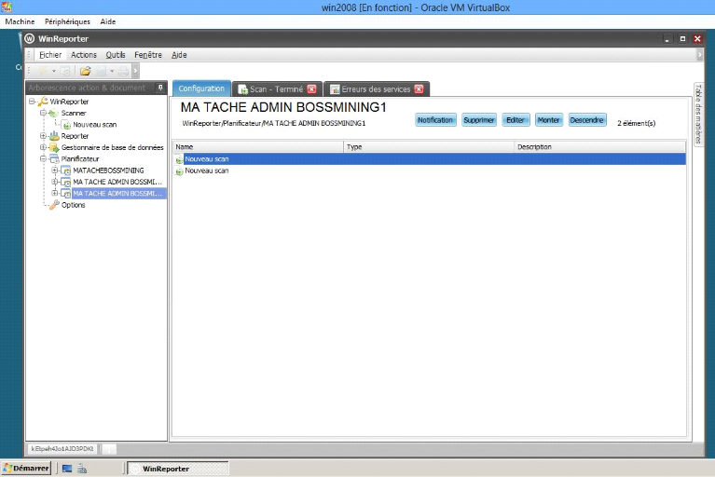Collapse the WinReporter root node
The height and width of the screenshot is (477, 715).
click(32, 102)
